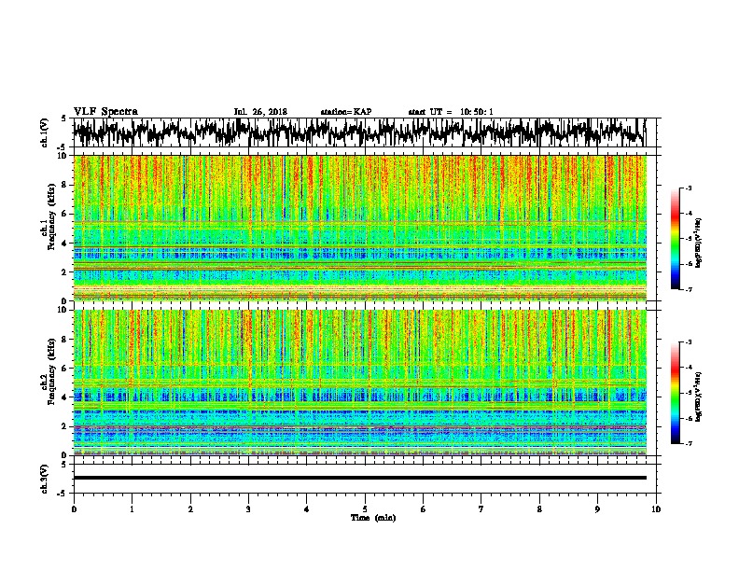739x571 pixels.
Task: Click the "ch.3(V)" axis label
Action: (44, 479)
